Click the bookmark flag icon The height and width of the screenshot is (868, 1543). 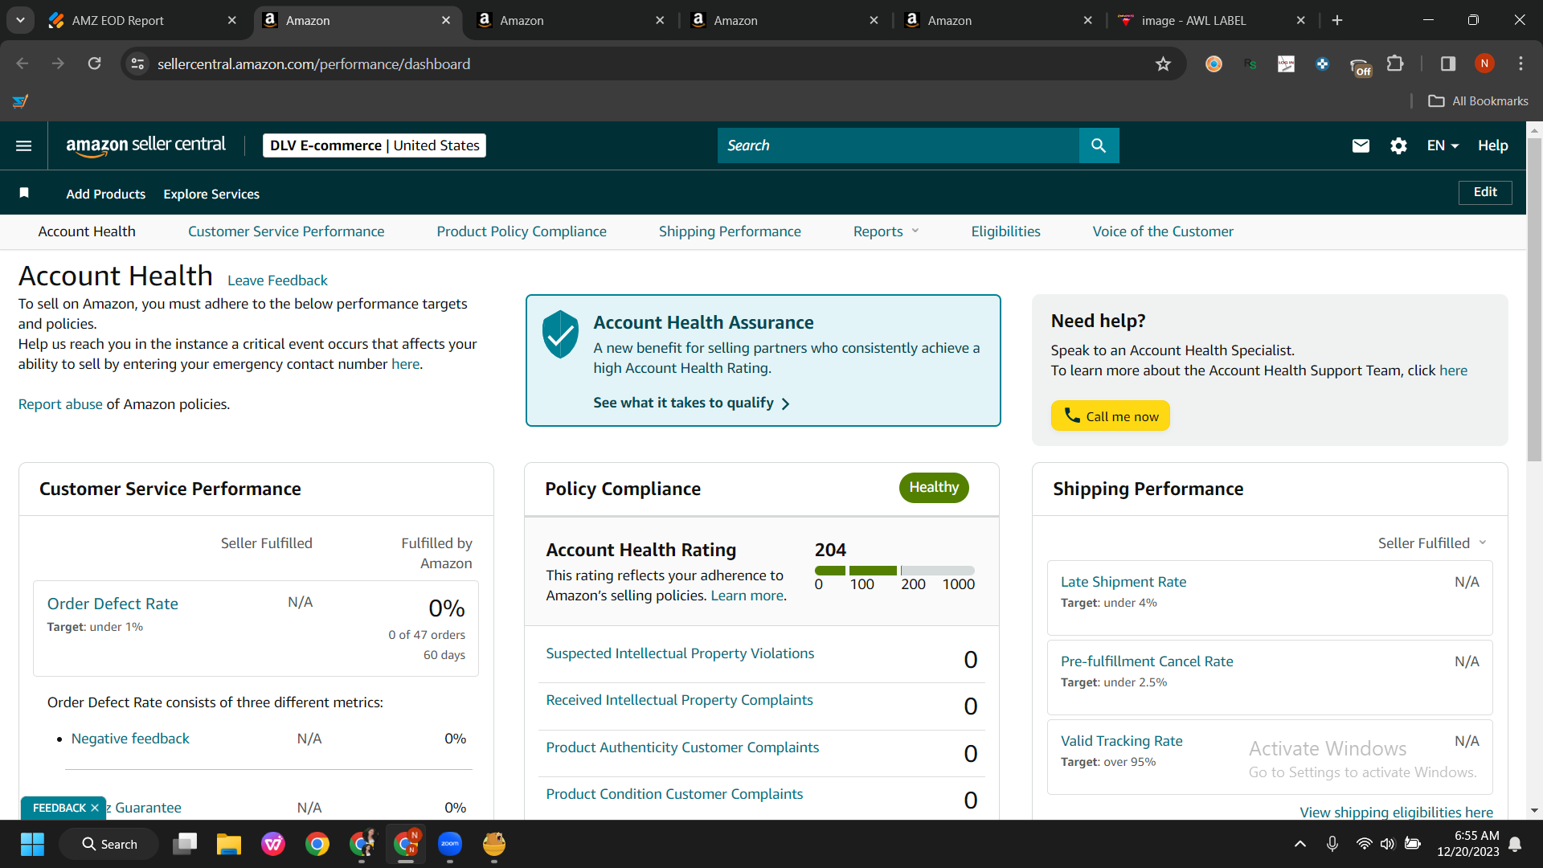(24, 193)
